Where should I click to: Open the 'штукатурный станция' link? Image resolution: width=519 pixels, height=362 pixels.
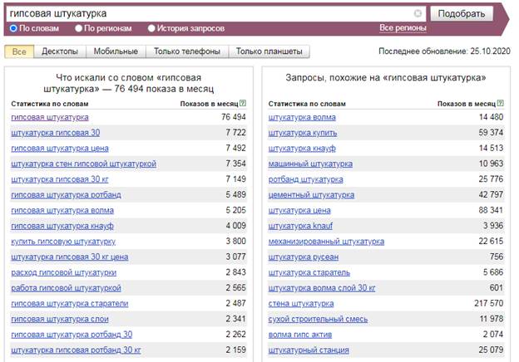pos(309,350)
